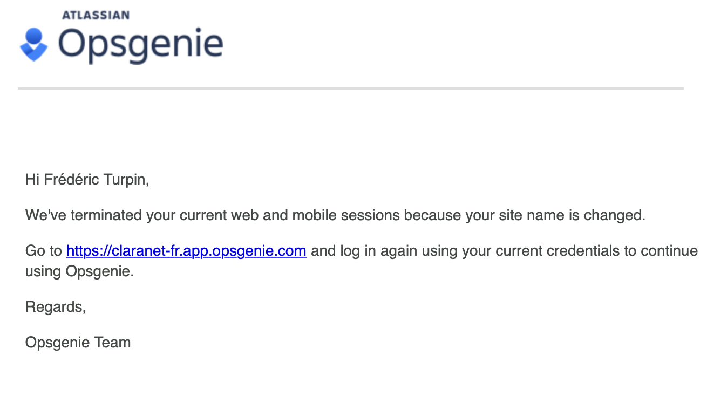
Task: Click the ATLASSIAN text above the logo
Action: (96, 15)
